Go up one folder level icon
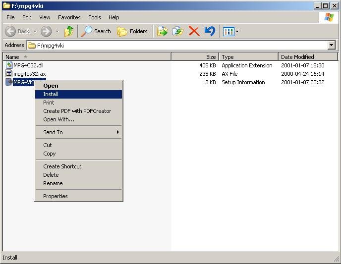Image resolution: width=341 pixels, height=264 pixels. coord(69,31)
